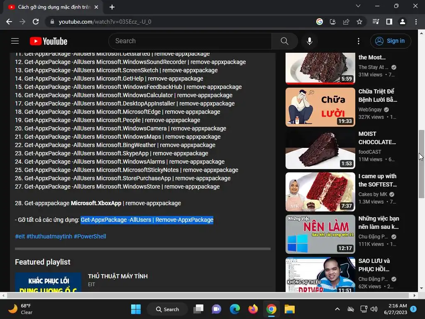
Task: Open the 'SAO LƯU và PHỤC HỒI' title
Action: pyautogui.click(x=374, y=265)
